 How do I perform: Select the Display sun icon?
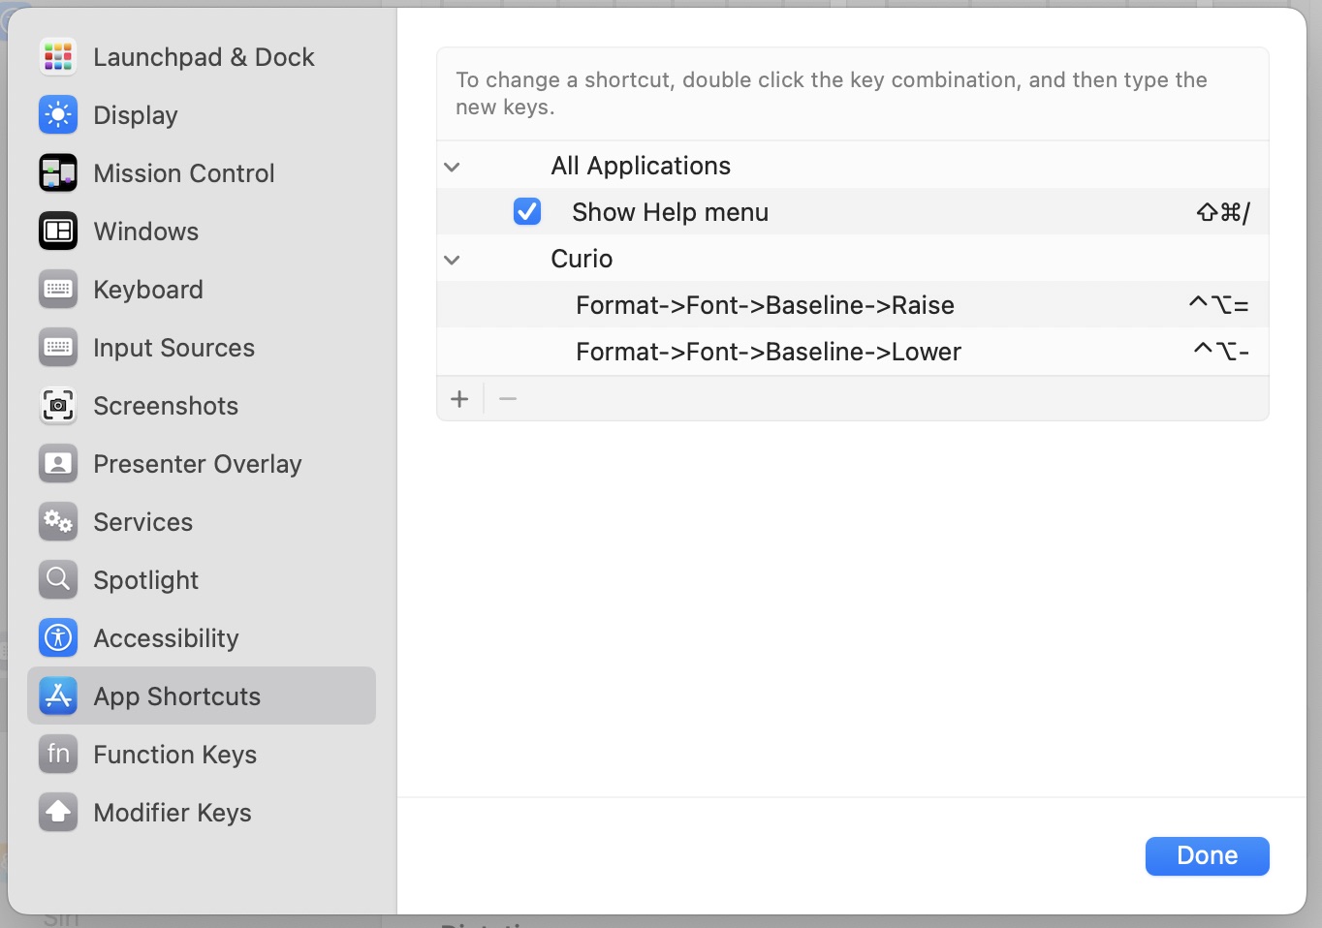pyautogui.click(x=58, y=115)
